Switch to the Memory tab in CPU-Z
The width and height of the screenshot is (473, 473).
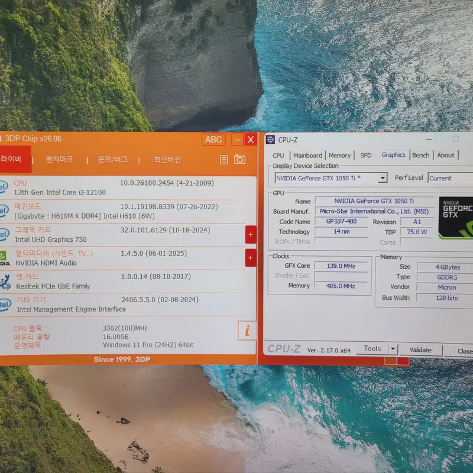[339, 155]
